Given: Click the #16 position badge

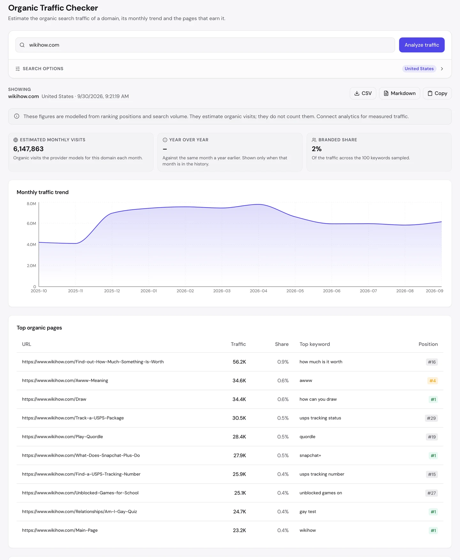Looking at the screenshot, I should 432,362.
